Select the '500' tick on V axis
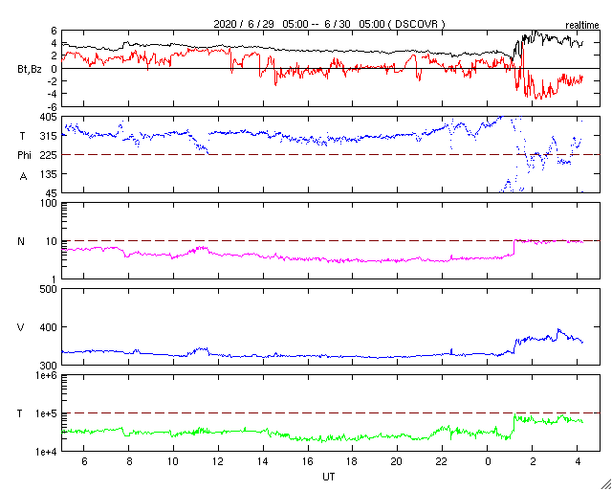612x490 pixels. 50,290
